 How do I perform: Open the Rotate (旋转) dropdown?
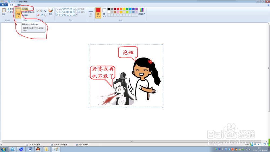26,15
